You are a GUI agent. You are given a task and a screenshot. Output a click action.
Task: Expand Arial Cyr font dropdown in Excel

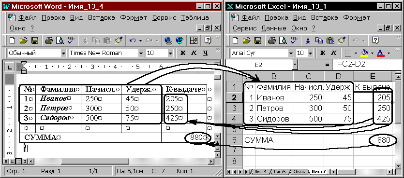click(290, 53)
